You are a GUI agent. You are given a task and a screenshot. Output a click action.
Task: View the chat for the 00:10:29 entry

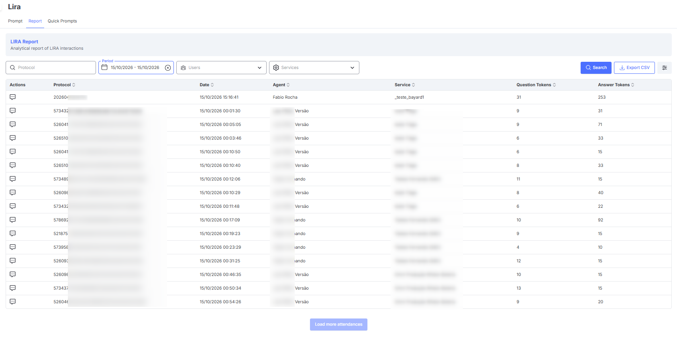click(13, 193)
